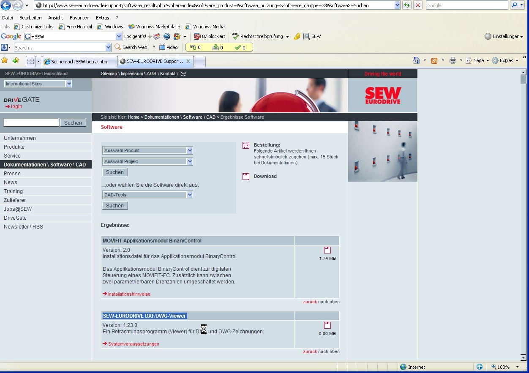529x373 pixels.
Task: Click the sidebar search input field
Action: pos(31,123)
